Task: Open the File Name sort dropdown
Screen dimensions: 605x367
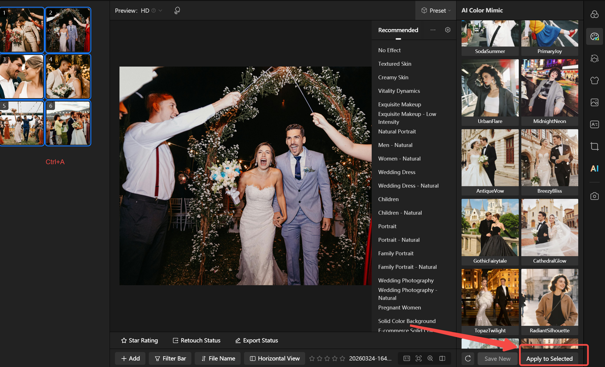Action: pyautogui.click(x=218, y=358)
